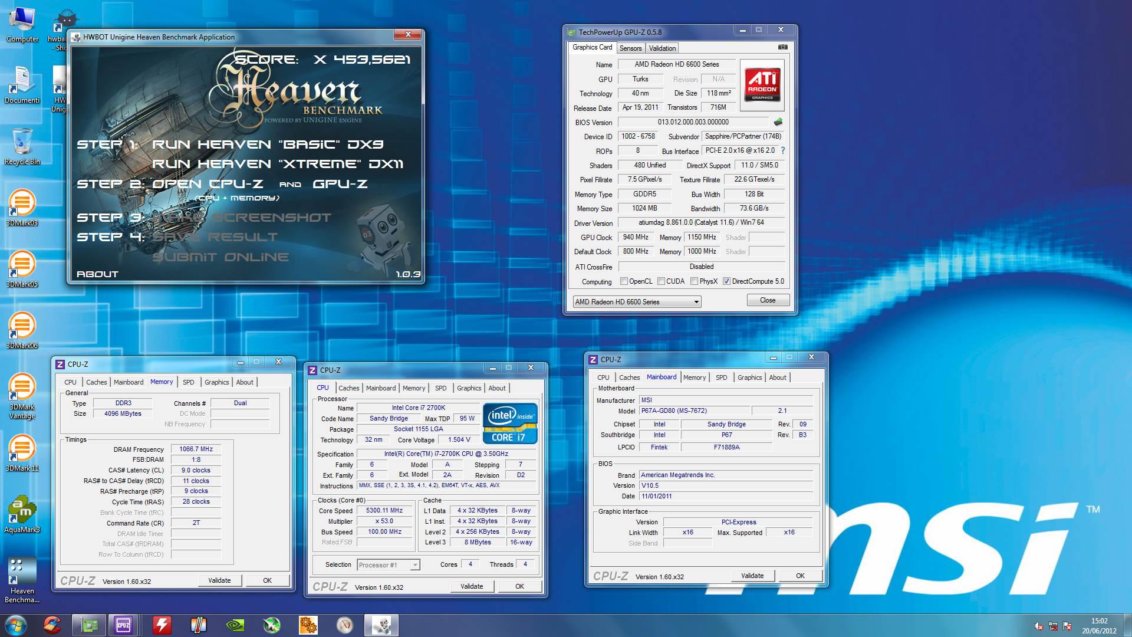This screenshot has width=1132, height=637.
Task: Click Run Heaven "Xtreme" DX11
Action: [x=278, y=164]
